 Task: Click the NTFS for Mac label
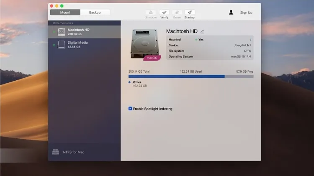coord(74,152)
